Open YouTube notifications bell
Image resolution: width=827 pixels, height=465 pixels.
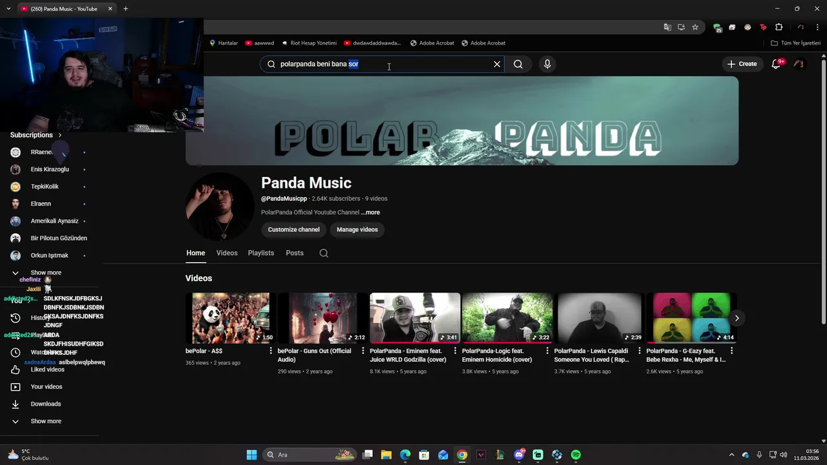click(777, 64)
